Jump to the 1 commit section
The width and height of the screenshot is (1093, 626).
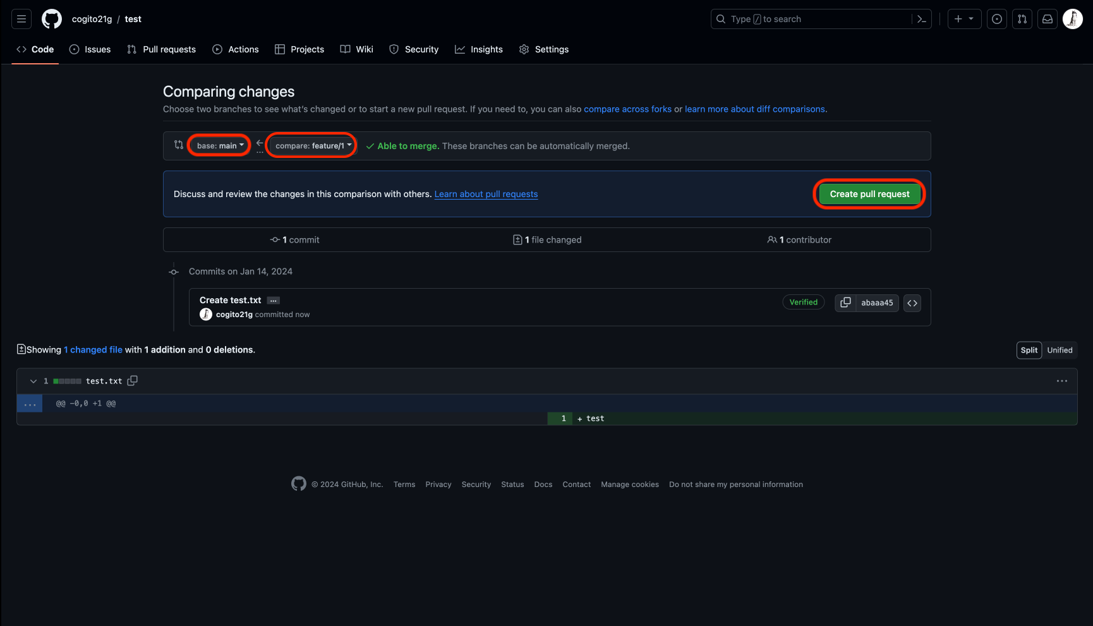[295, 240]
